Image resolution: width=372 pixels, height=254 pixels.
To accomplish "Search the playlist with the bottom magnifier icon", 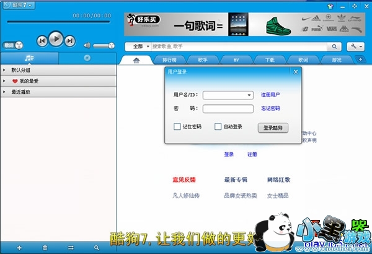I will (96, 248).
